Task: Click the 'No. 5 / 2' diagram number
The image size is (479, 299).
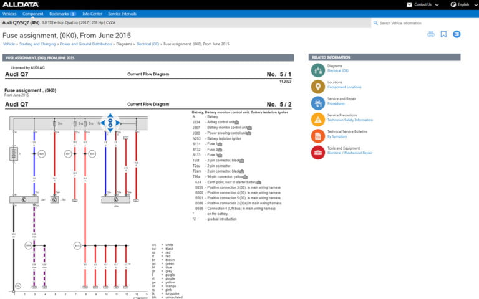Action: pyautogui.click(x=279, y=105)
